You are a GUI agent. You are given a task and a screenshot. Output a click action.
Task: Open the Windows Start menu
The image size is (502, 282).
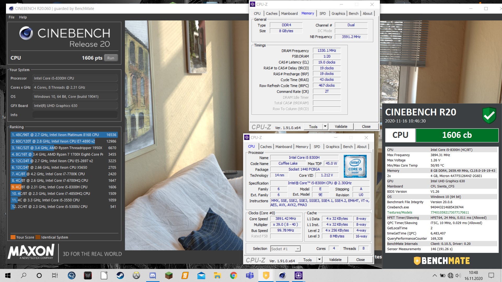click(x=8, y=275)
